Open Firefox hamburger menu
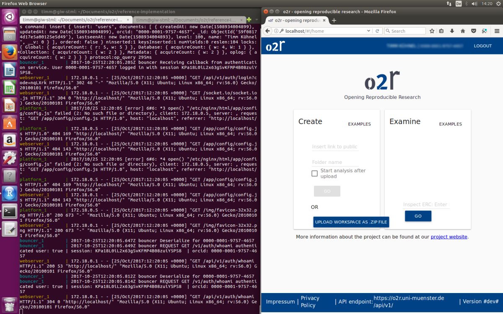The image size is (503, 314). click(497, 31)
